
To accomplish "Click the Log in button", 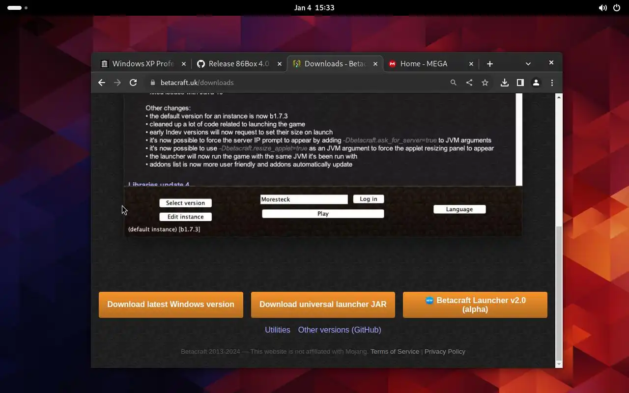I will 369,199.
